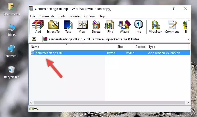
Task: Click the password key icon in status bar
Action: (x=36, y=109)
